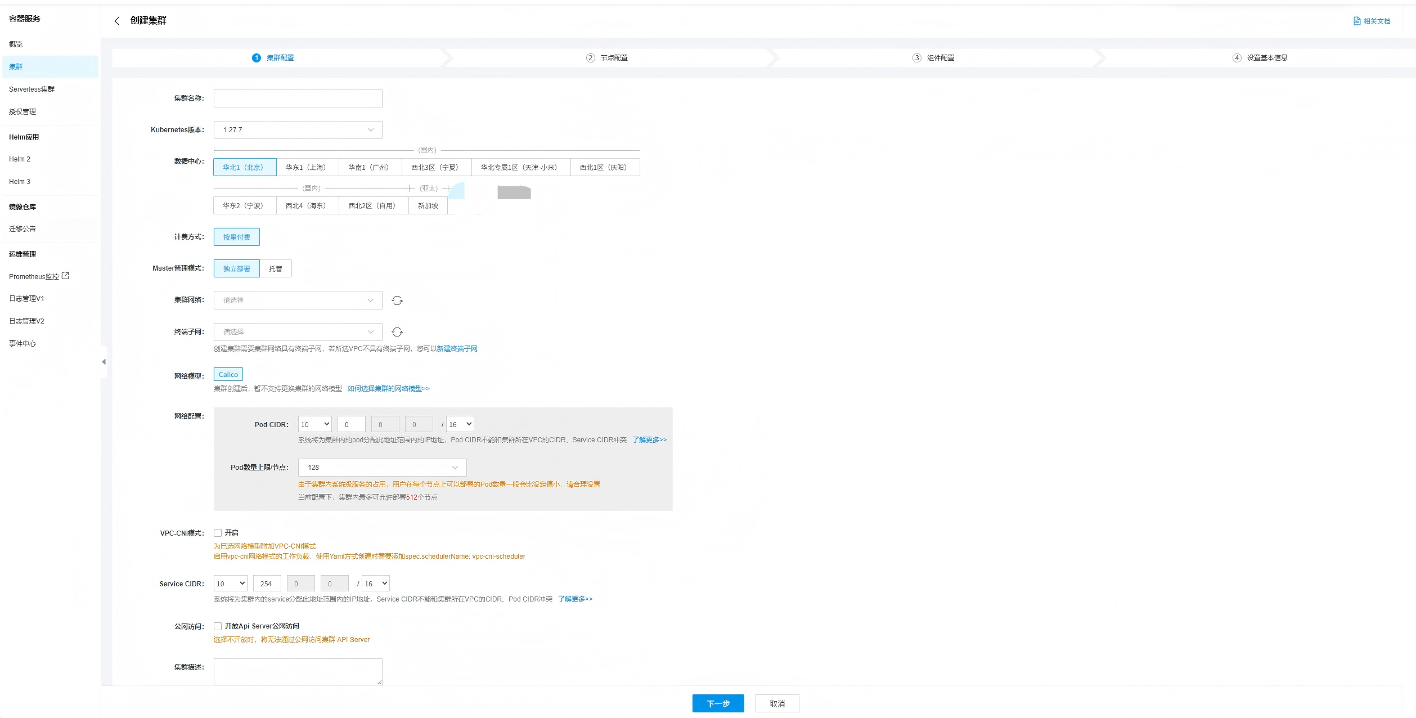The height and width of the screenshot is (718, 1416).
Task: Enable the VPC-CNI模式 开启 checkbox
Action: (218, 533)
